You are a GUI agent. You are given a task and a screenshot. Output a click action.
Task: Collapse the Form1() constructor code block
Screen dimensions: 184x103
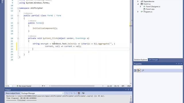(x=18, y=23)
